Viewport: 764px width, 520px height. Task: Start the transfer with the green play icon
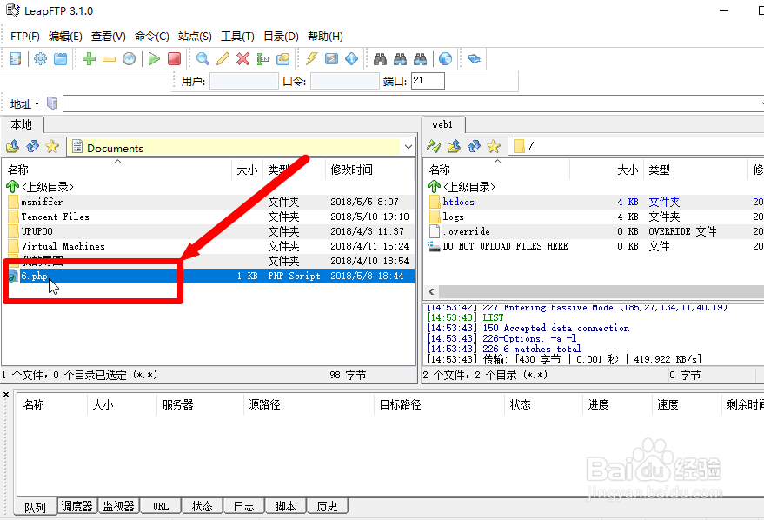tap(153, 58)
